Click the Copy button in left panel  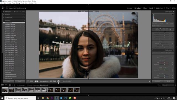point(9,81)
